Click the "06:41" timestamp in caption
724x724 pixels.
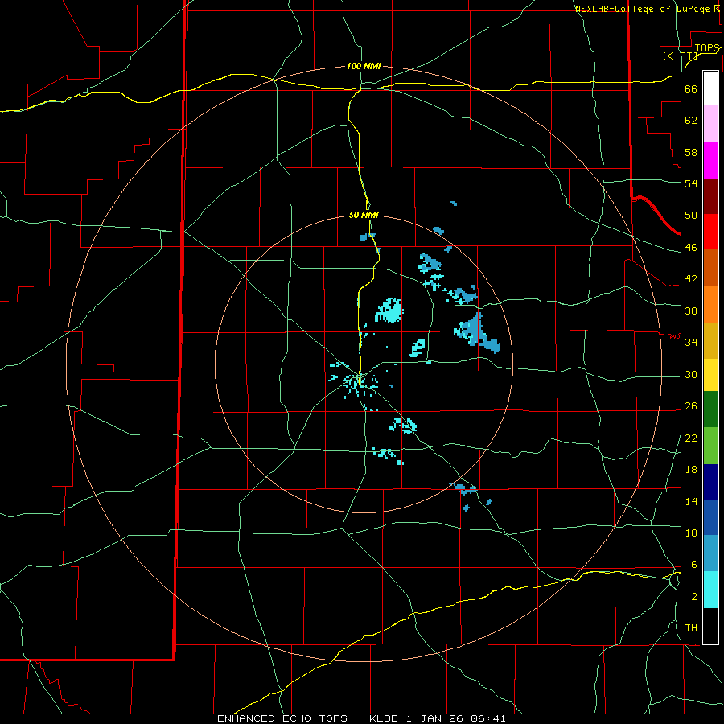tap(488, 718)
